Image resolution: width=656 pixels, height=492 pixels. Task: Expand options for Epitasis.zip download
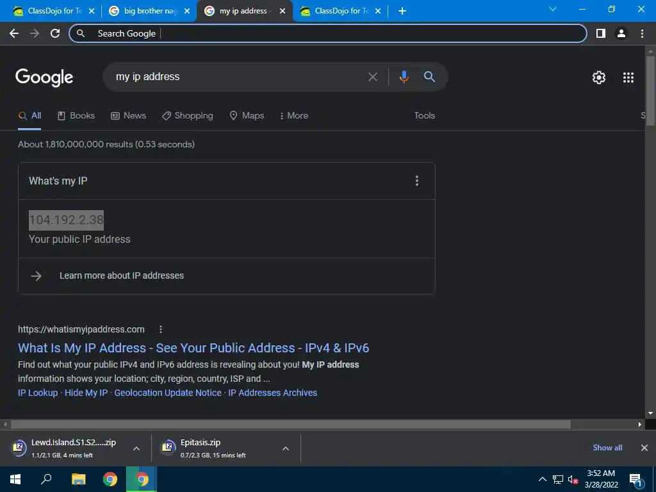coord(286,448)
